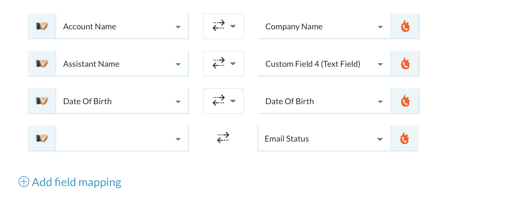Click handshake icon on the empty field row
Screen dimensions: 530x203
pos(42,138)
